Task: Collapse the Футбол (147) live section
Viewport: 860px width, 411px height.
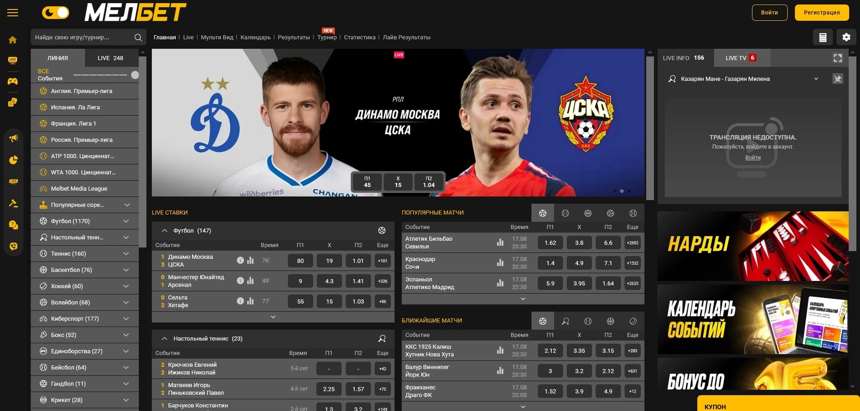Action: tap(164, 231)
